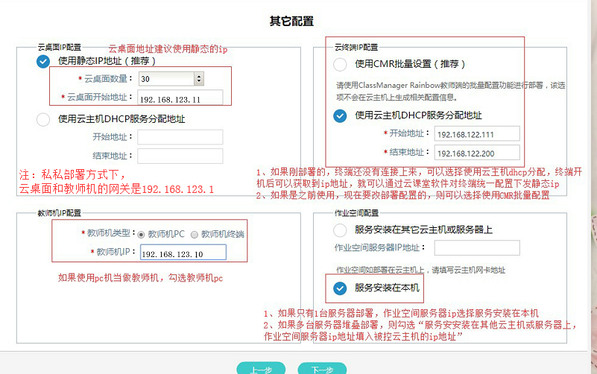Choose 教师机终端 as the teacher machine type
Screen dimensions: 597x374
[195, 234]
